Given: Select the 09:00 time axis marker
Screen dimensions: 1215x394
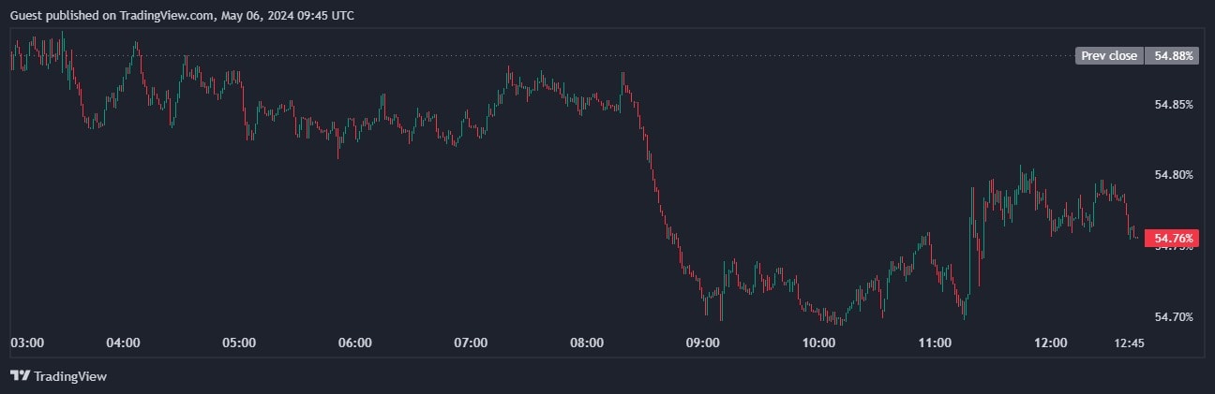Looking at the screenshot, I should tap(703, 343).
